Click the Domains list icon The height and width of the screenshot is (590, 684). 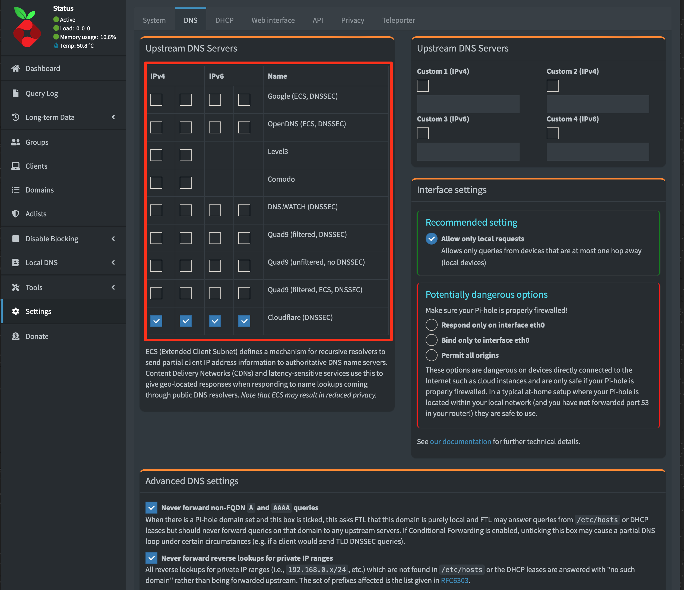15,190
